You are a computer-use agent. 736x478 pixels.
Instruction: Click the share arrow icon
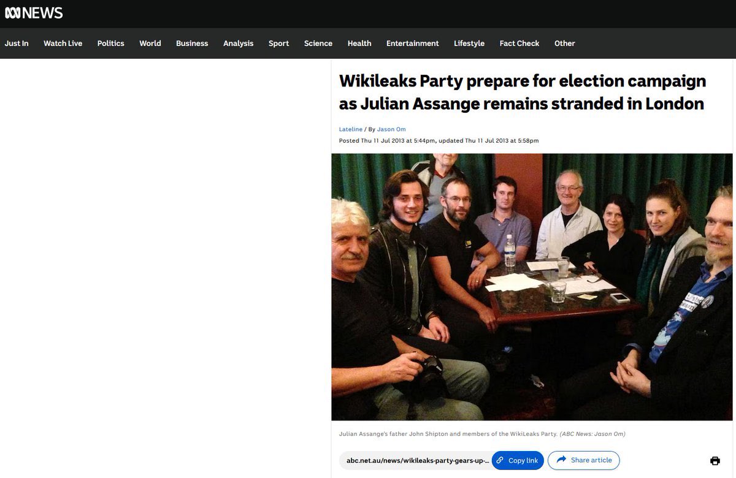click(561, 460)
